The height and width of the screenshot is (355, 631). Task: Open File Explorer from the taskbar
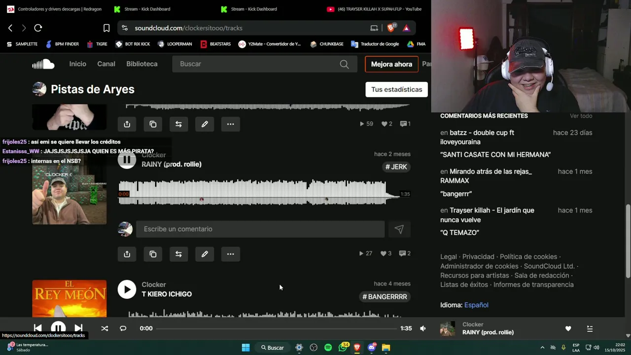click(386, 348)
